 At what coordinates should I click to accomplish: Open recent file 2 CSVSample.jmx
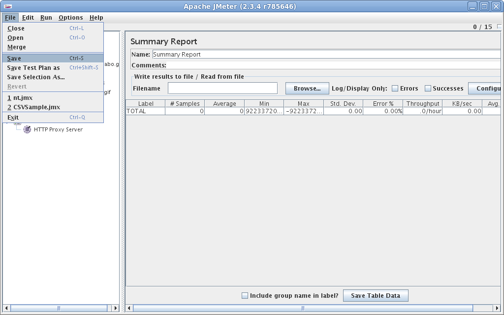coord(53,107)
